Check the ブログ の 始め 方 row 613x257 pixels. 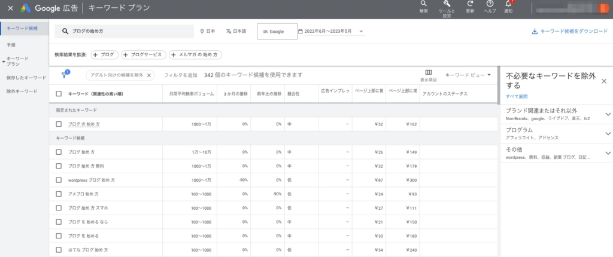coord(59,124)
